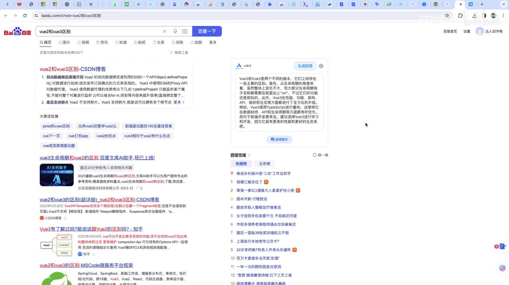Select the 热搜榜 tab
The height and width of the screenshot is (285, 509).
tap(241, 164)
